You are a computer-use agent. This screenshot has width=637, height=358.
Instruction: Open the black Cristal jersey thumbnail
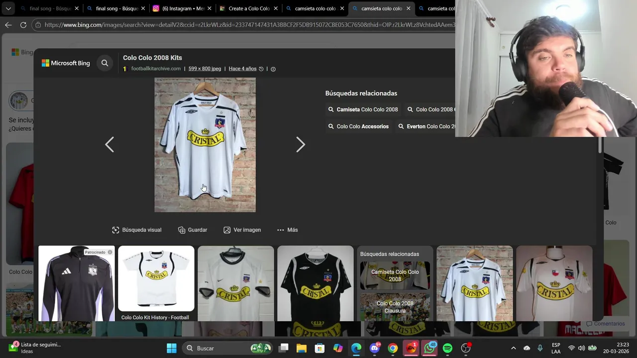coord(316,283)
